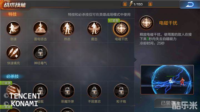Viewport: 200px width, 112px height.
Task: Click the 已装备 equipped button
Action: tap(168, 103)
